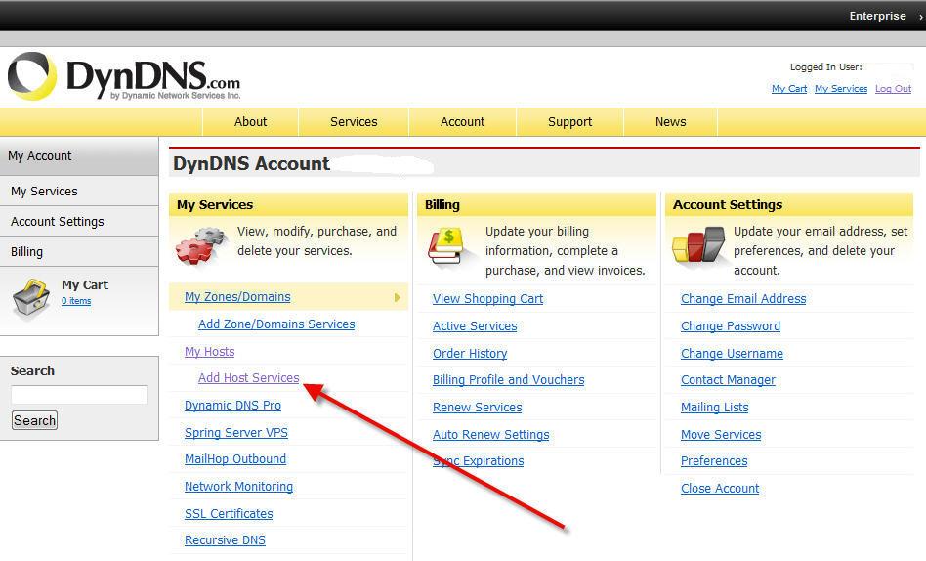Select My Account in the sidebar

79,156
